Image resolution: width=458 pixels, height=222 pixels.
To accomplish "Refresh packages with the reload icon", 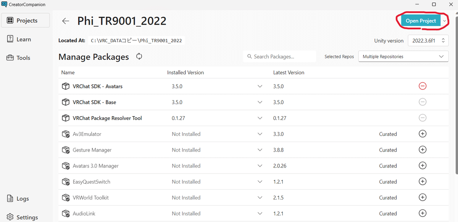I will tap(139, 57).
